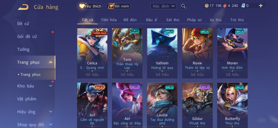This screenshot has width=278, height=128.
Task: Tap the plus icon to add currency
Action: pos(261,6)
